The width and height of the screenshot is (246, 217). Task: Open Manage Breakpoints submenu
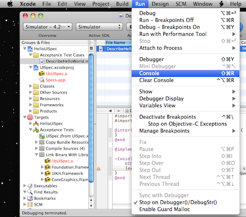pyautogui.click(x=185, y=131)
